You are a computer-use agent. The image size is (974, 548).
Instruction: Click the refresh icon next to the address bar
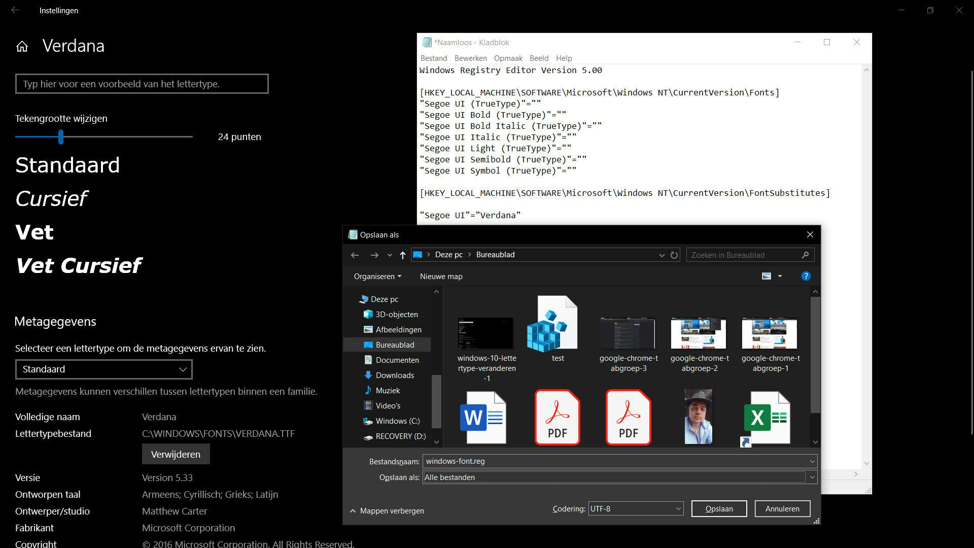click(674, 255)
